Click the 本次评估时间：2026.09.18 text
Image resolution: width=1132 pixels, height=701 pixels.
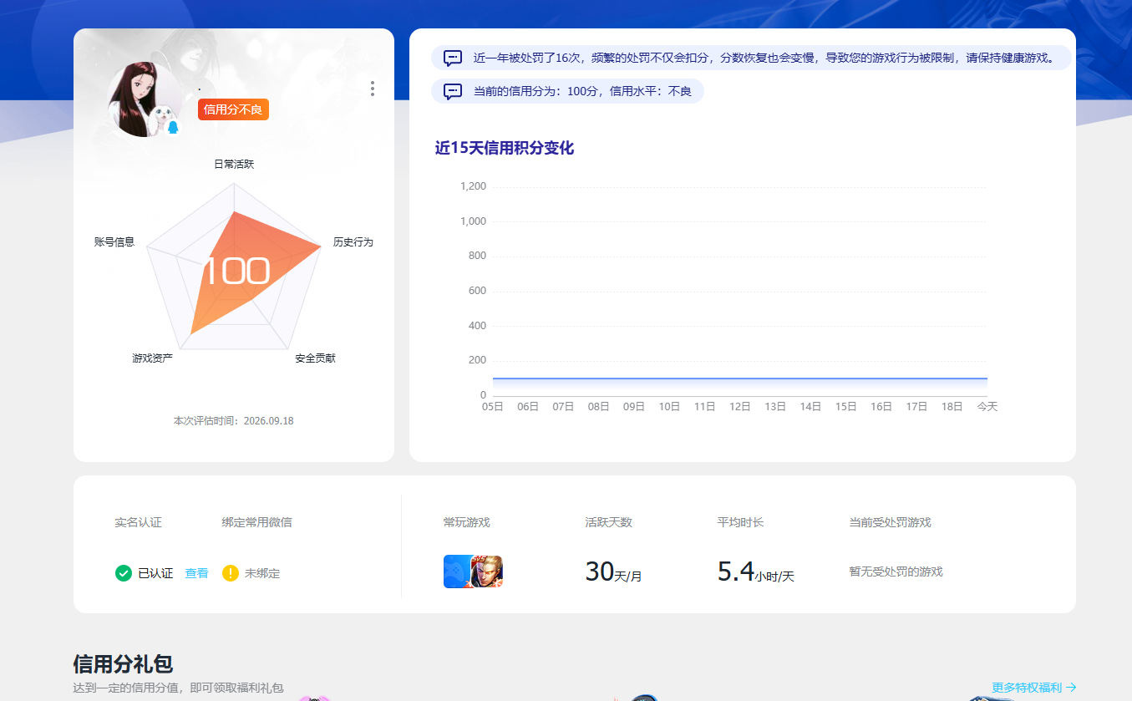click(x=233, y=421)
